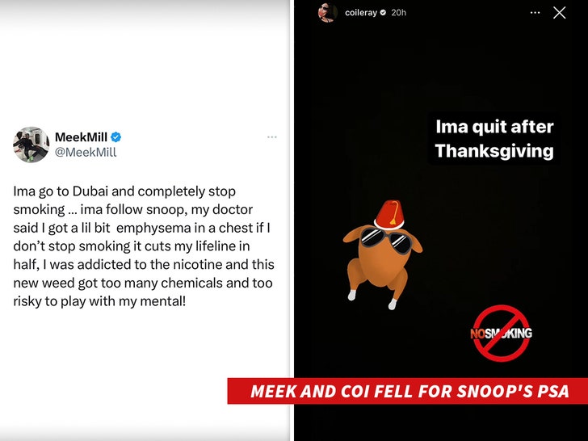Open the @MeekMill handle link
Screen dimensions: 588x441
[x=86, y=152]
